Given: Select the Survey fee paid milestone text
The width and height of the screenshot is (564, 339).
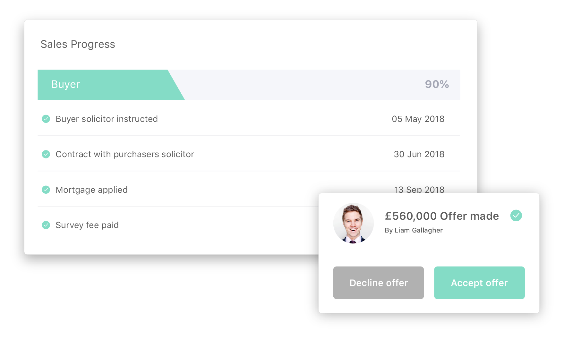Looking at the screenshot, I should click(87, 225).
